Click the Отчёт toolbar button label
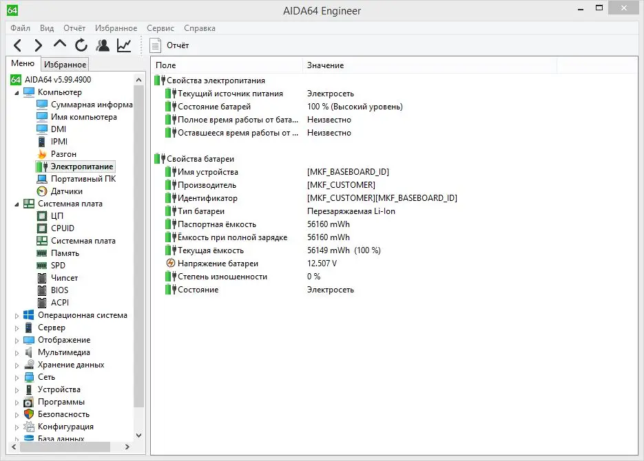 click(178, 45)
